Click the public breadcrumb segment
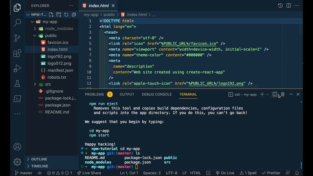 [x=109, y=15]
